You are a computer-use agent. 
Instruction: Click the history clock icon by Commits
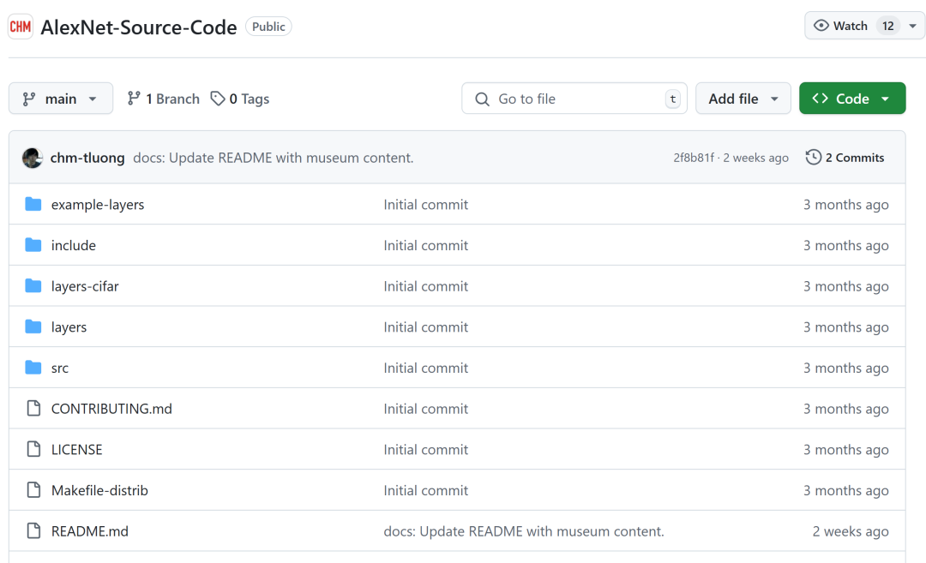pyautogui.click(x=813, y=157)
